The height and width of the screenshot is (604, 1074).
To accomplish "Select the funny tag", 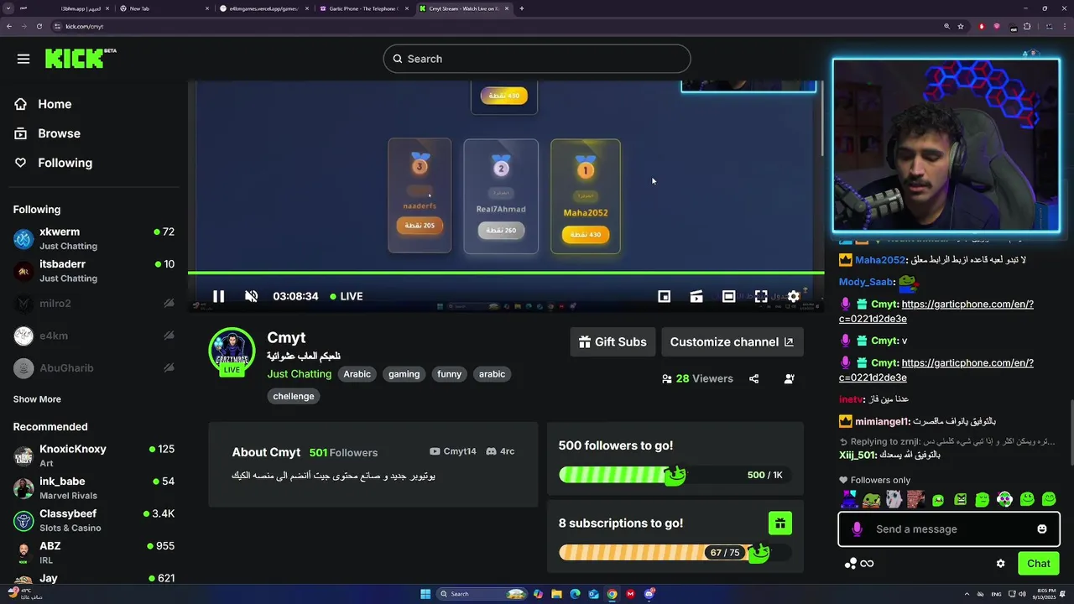I will [x=449, y=374].
